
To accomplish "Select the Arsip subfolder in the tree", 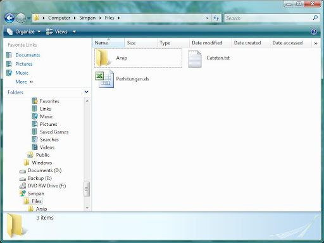I will click(41, 209).
